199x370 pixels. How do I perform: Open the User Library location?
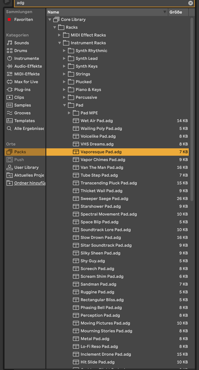pos(25,167)
